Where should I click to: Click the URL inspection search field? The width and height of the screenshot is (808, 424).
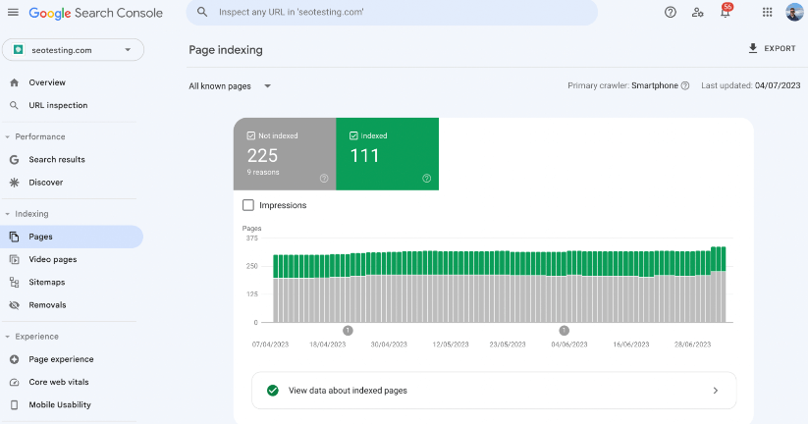[x=393, y=13]
